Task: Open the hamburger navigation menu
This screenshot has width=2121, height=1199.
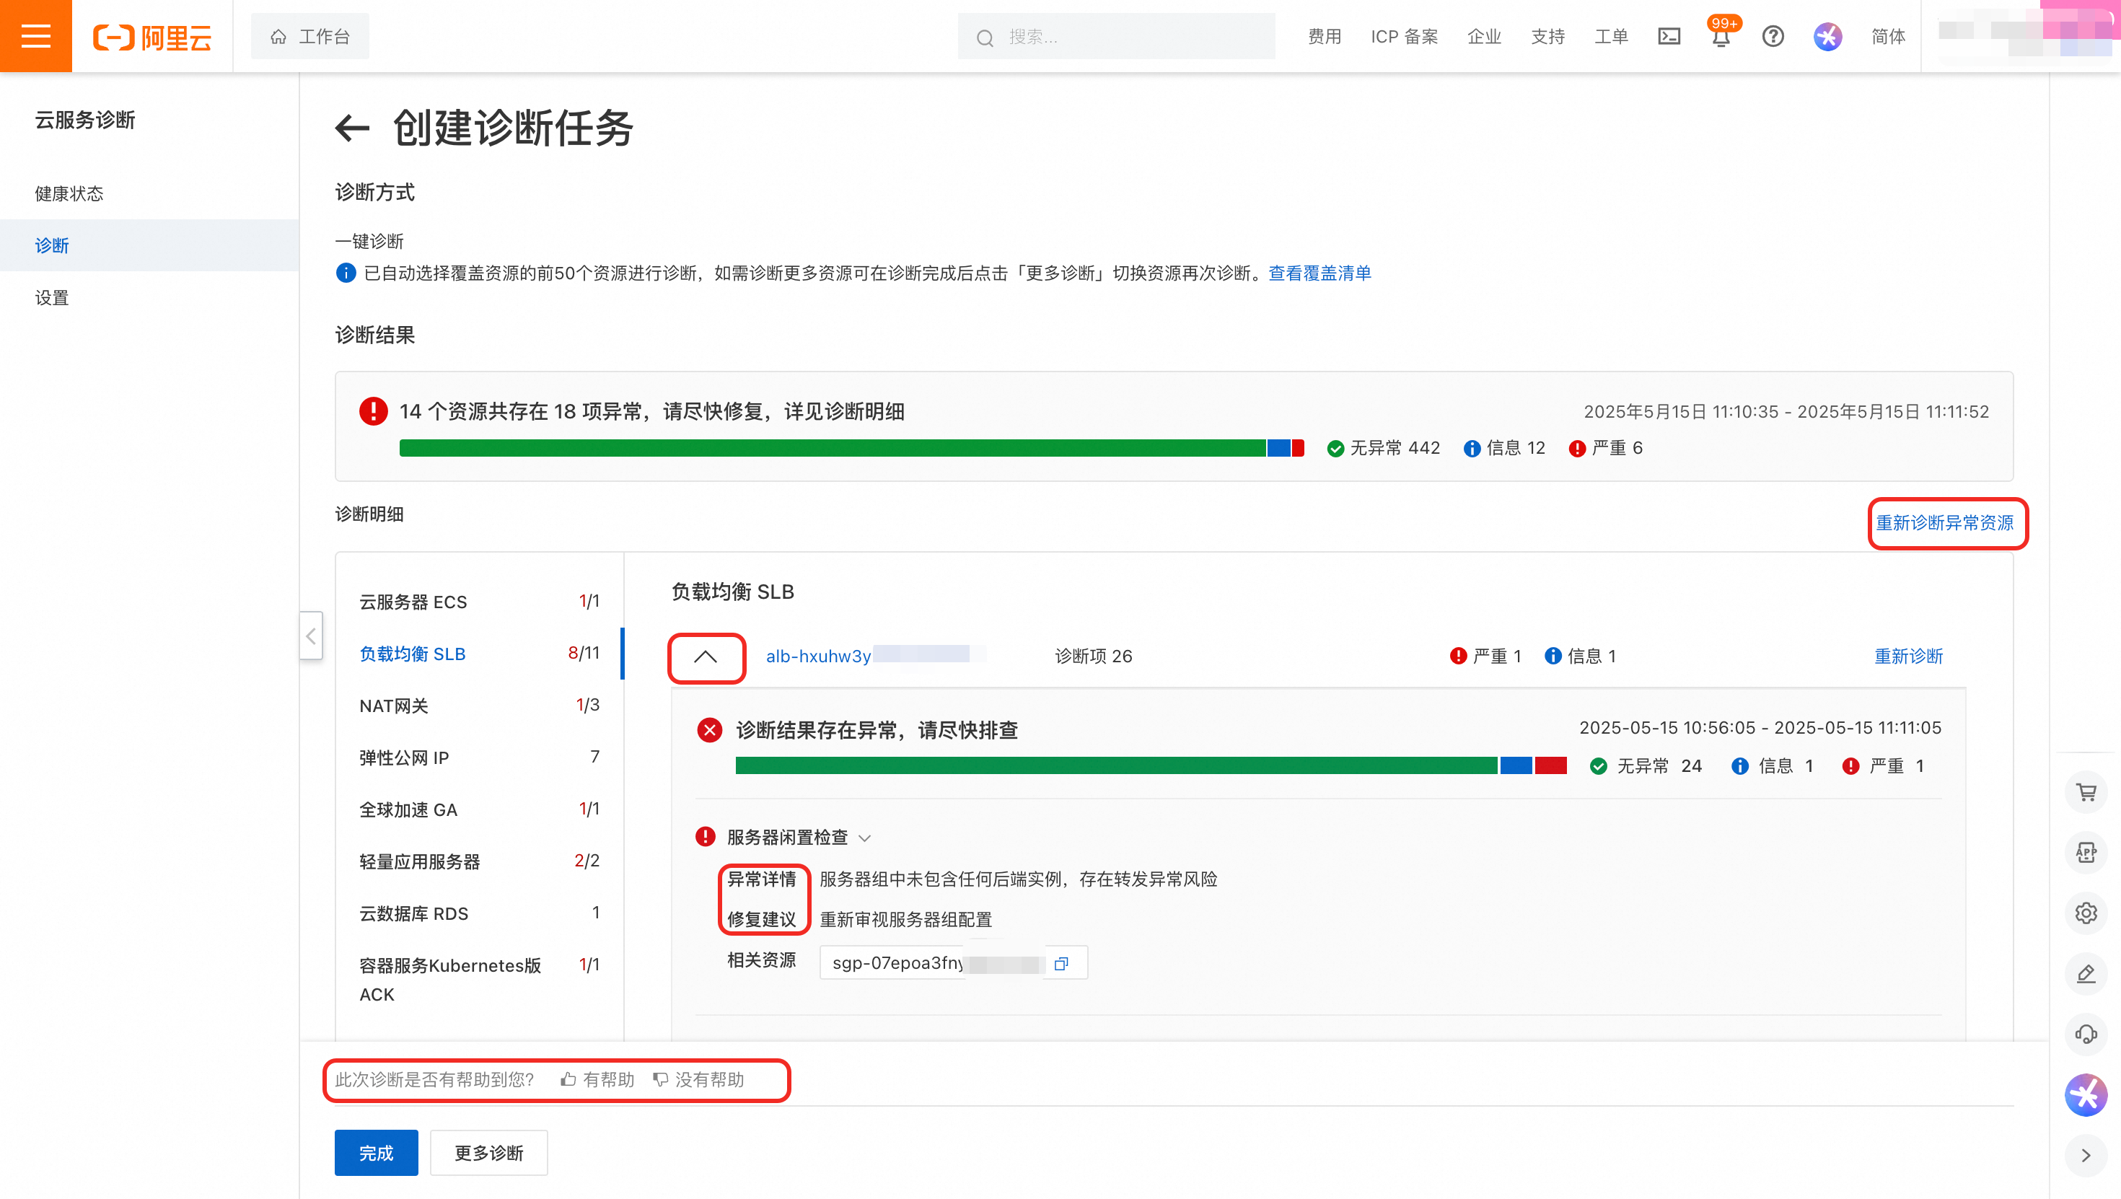Action: 35,36
